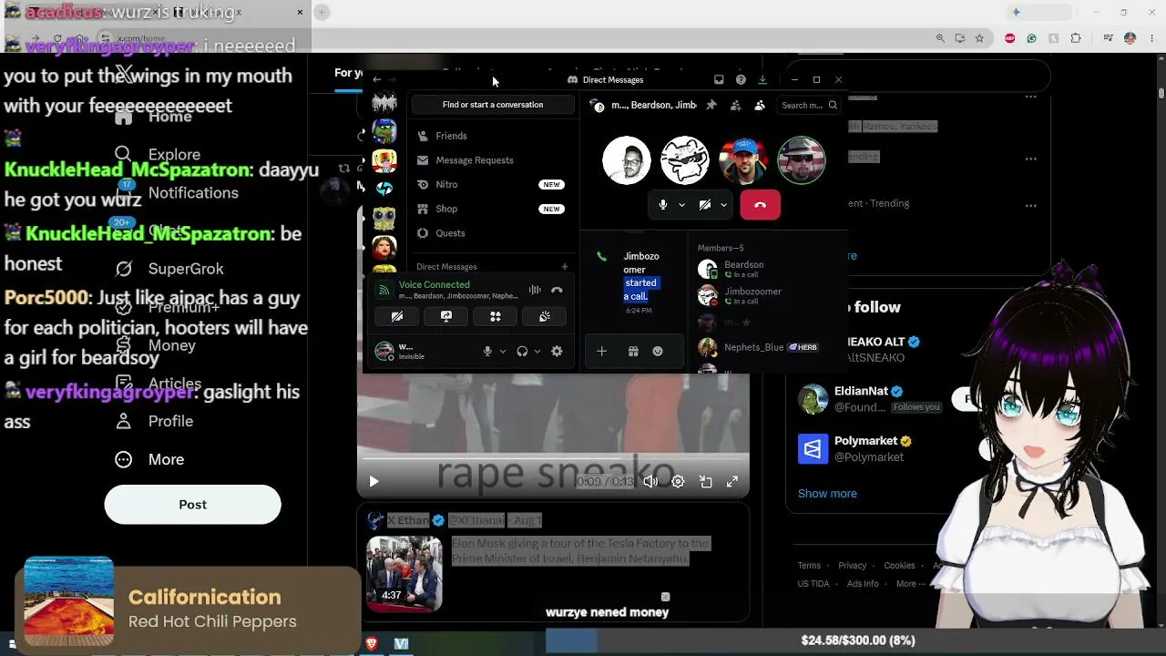Deafen with headphones icon in user panel

pyautogui.click(x=522, y=351)
